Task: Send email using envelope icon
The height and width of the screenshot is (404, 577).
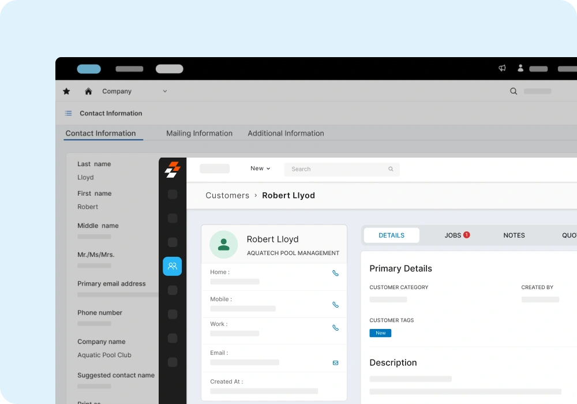Action: (x=335, y=363)
